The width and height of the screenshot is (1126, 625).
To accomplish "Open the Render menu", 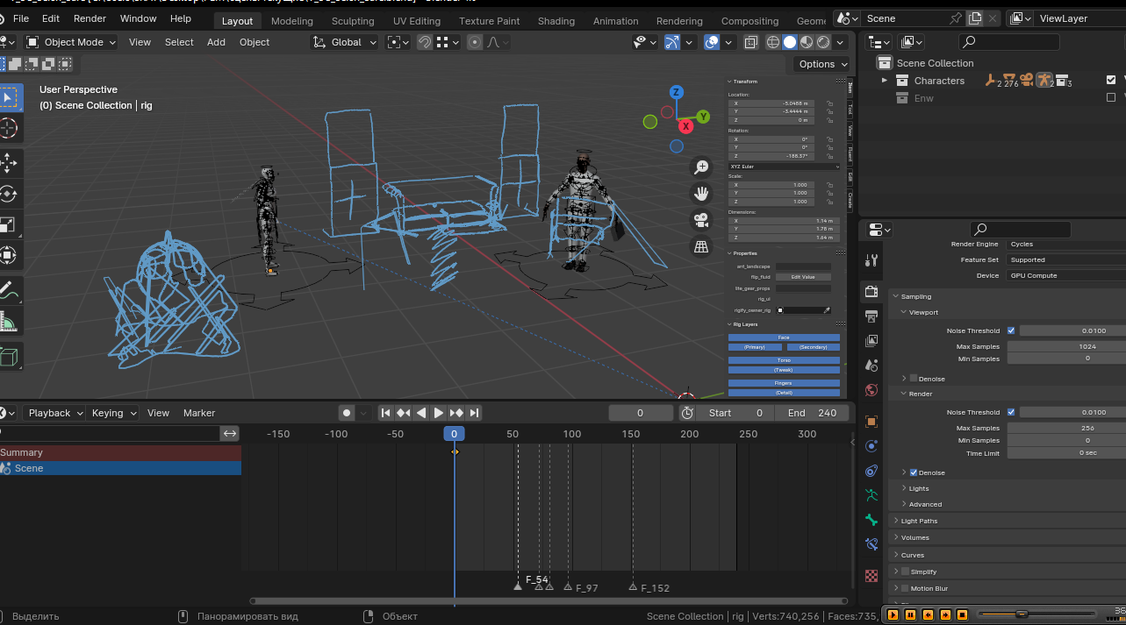I will 90,18.
